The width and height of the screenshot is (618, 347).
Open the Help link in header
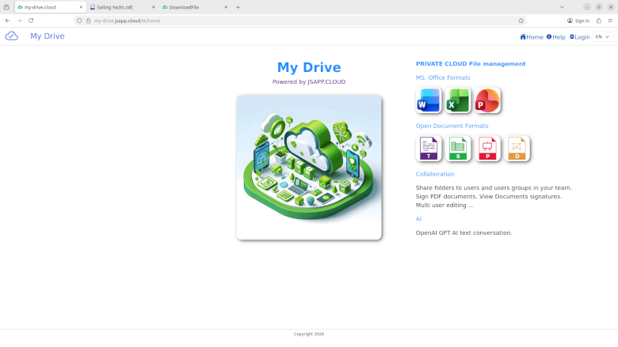[x=555, y=37]
